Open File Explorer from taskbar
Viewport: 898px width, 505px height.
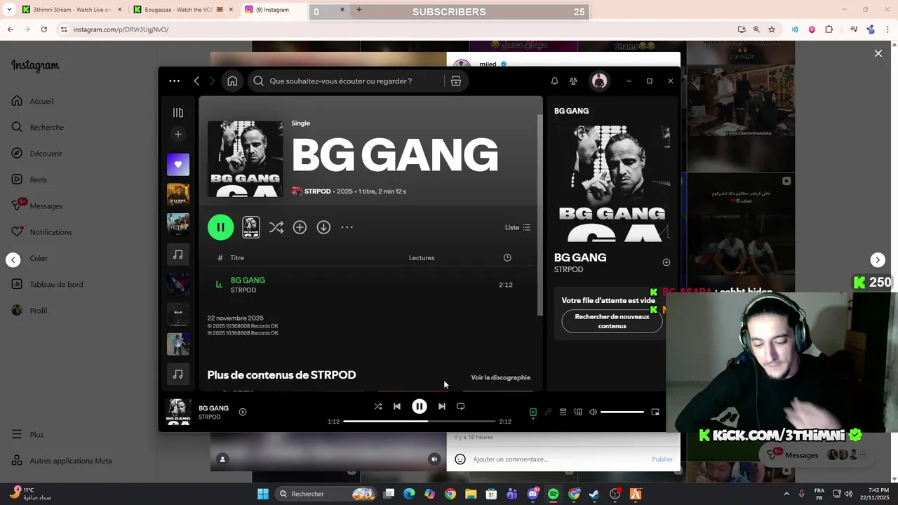pos(471,494)
